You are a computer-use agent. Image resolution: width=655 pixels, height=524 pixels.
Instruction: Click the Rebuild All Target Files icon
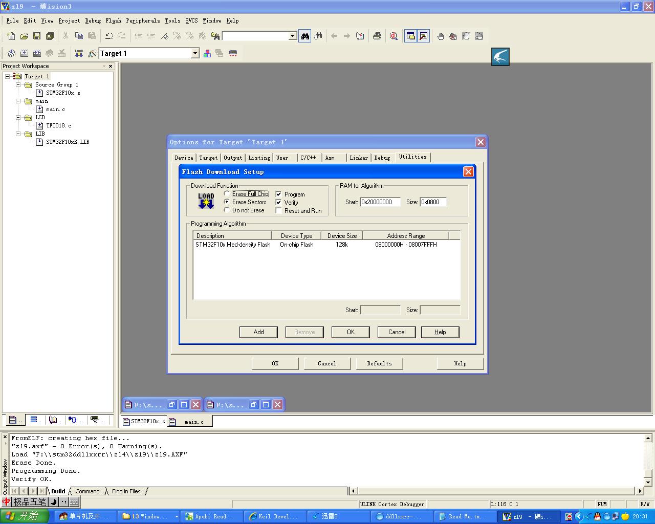click(x=37, y=53)
